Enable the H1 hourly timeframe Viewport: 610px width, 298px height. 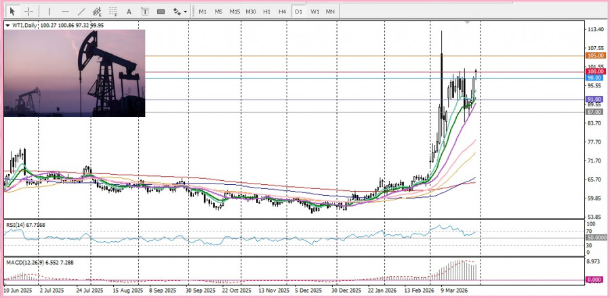pos(267,12)
